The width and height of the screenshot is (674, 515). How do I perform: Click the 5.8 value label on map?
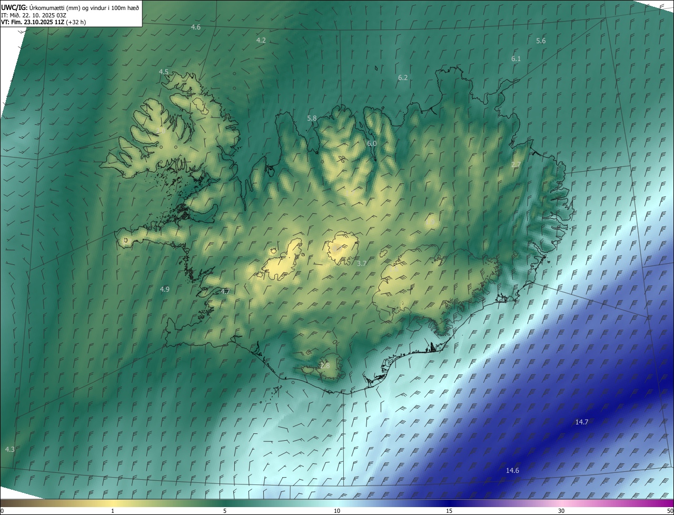tap(312, 118)
